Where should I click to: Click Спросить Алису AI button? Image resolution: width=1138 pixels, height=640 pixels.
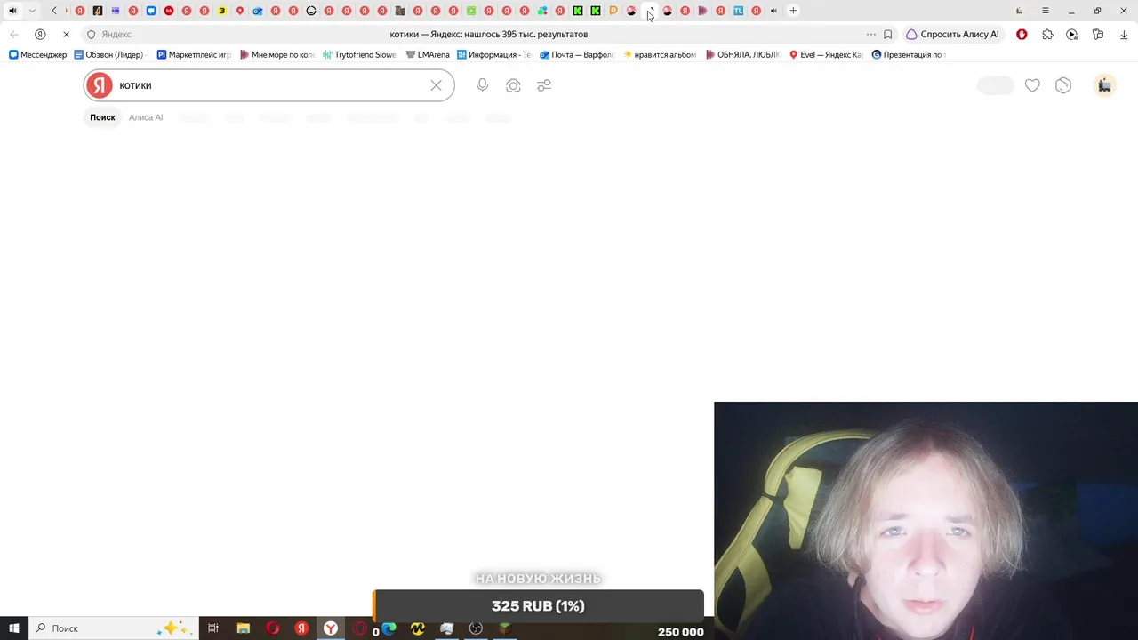(x=952, y=34)
